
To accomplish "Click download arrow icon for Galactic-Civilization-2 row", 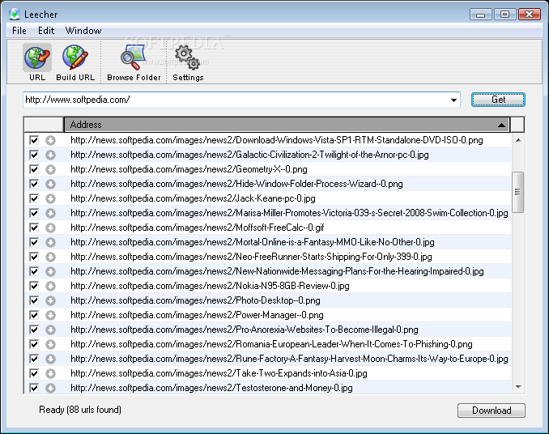I will click(50, 155).
